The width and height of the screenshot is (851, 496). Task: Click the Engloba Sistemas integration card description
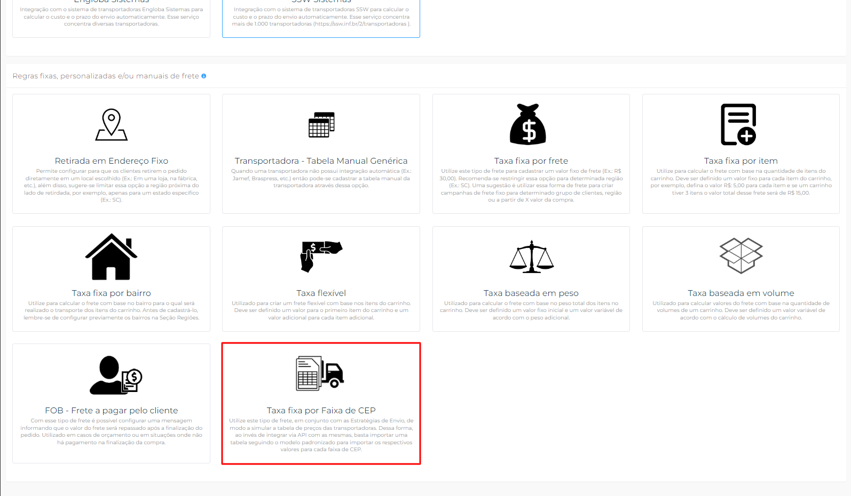click(112, 17)
